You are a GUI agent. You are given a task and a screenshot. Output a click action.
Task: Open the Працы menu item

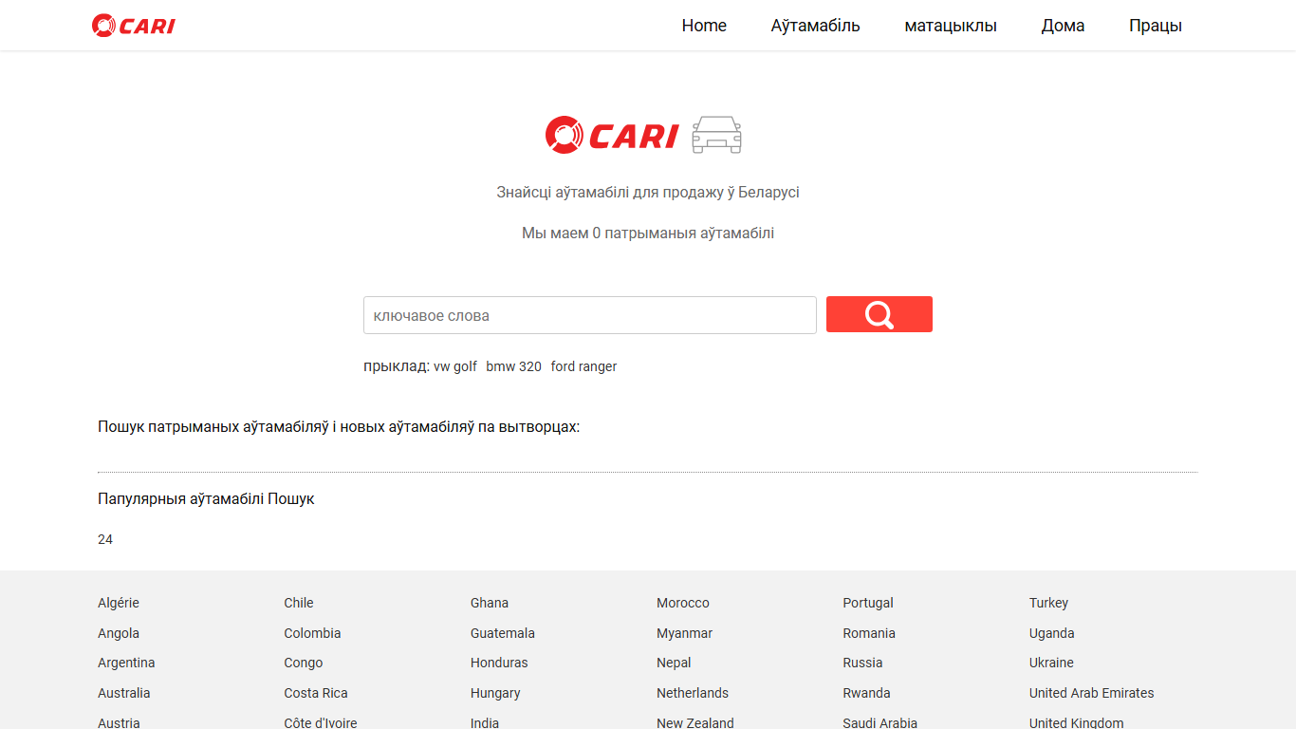pyautogui.click(x=1156, y=26)
